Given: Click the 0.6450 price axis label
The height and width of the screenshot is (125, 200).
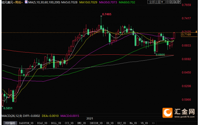Looking at the screenshot, I should point(186,72).
